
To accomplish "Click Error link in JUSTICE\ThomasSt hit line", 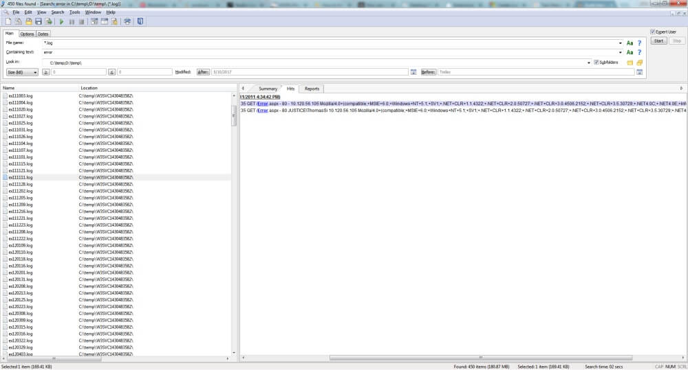I will click(x=262, y=111).
